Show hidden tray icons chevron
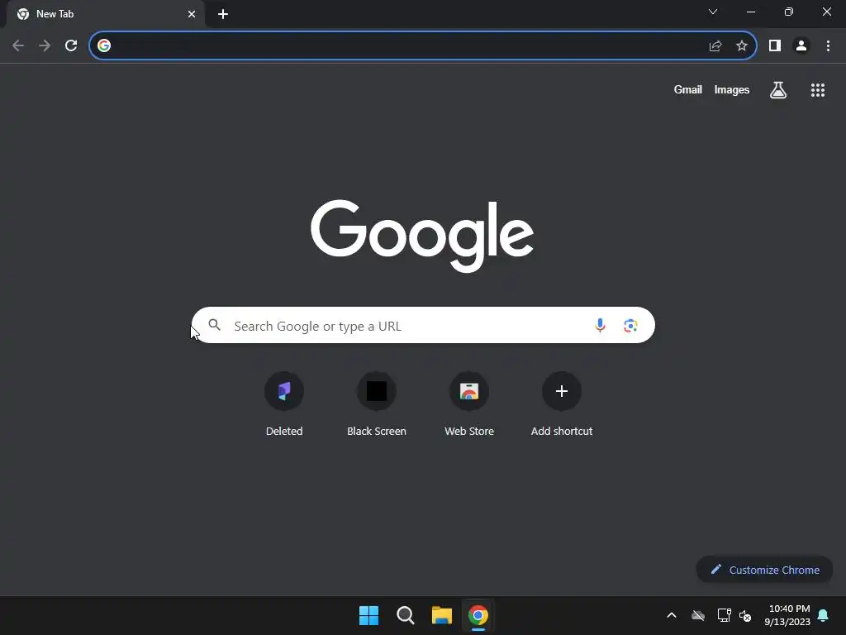Image resolution: width=846 pixels, height=635 pixels. click(672, 615)
